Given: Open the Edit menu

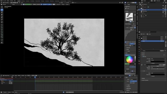Looking at the screenshot, I should click(x=5, y=1).
